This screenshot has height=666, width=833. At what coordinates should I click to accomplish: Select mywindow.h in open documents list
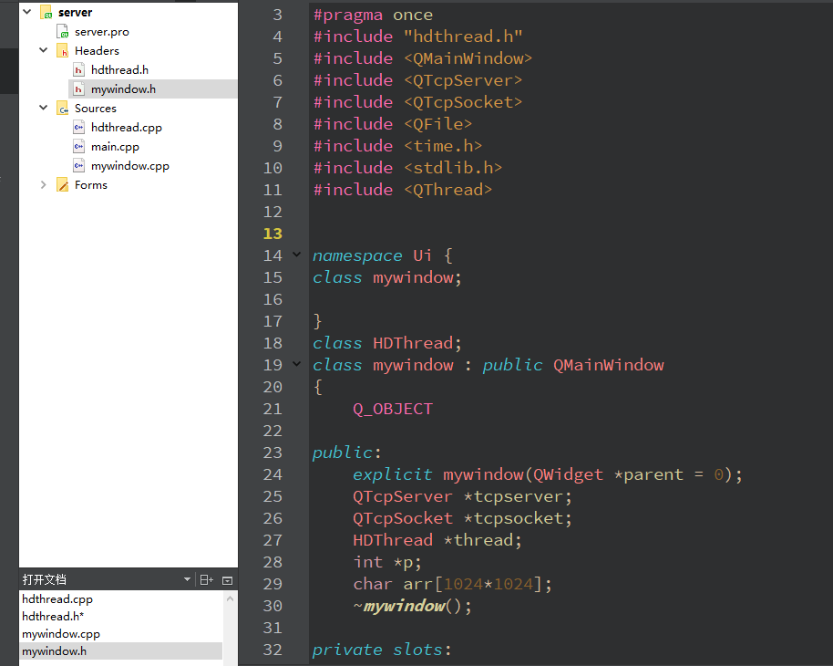tap(54, 651)
